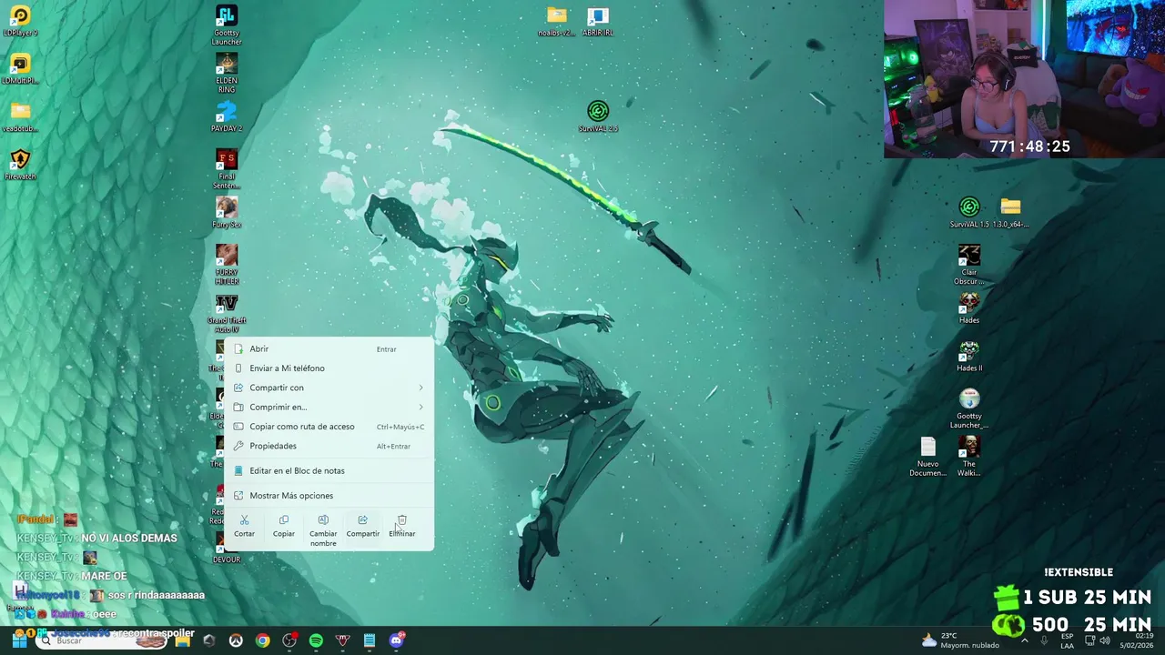Open the veadotube desktop folder
This screenshot has height=655, width=1165.
(x=20, y=116)
